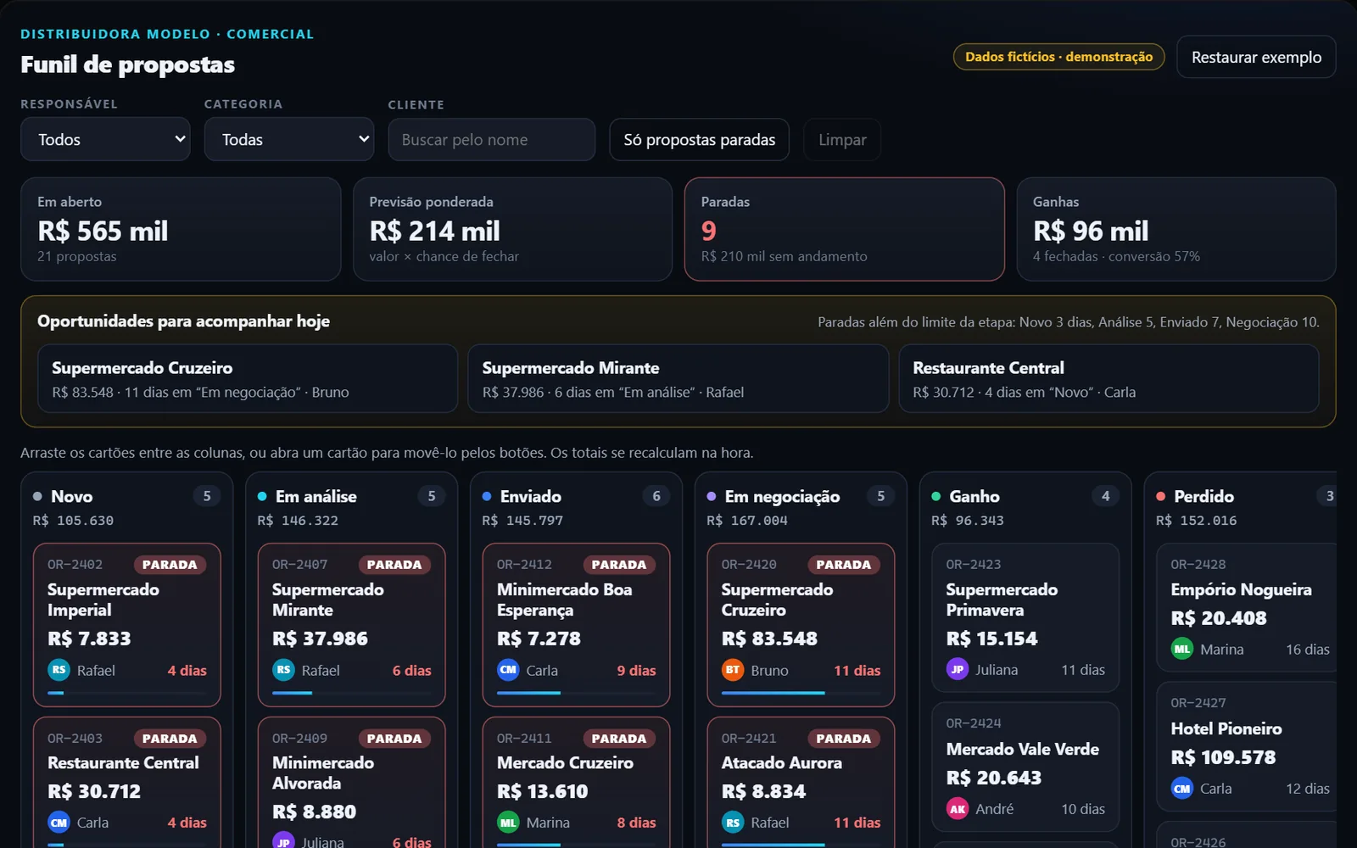The image size is (1357, 848).
Task: Open the Mercado Vale Verde card
Action: pyautogui.click(x=1025, y=767)
